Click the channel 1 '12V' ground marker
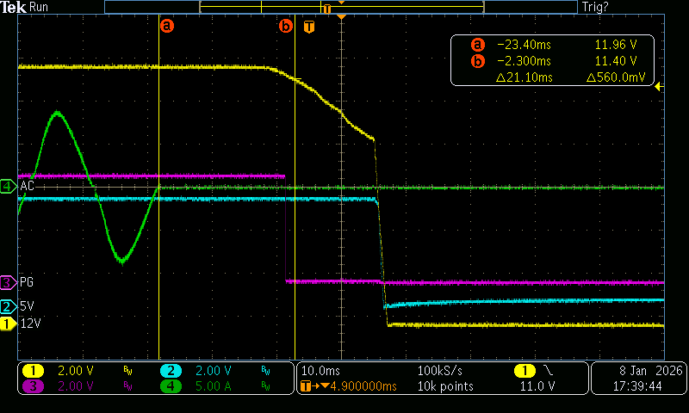This screenshot has width=689, height=413. pyautogui.click(x=9, y=324)
